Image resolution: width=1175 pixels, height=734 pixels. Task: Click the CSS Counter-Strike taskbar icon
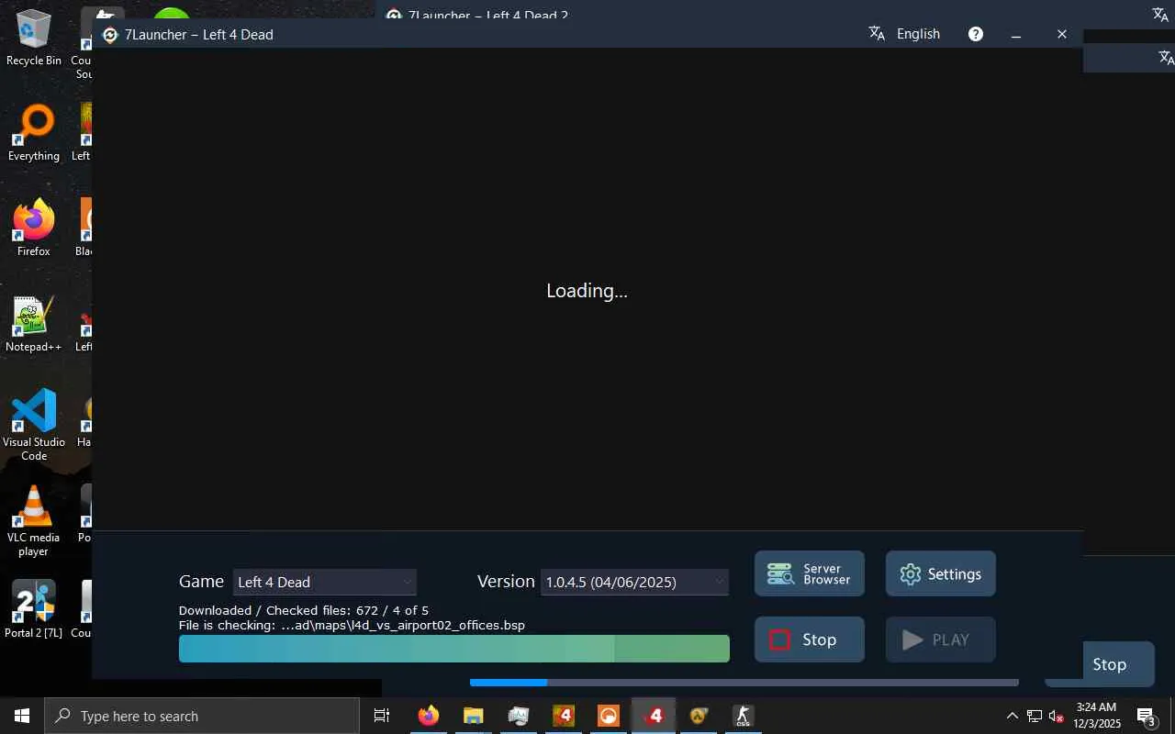(743, 716)
